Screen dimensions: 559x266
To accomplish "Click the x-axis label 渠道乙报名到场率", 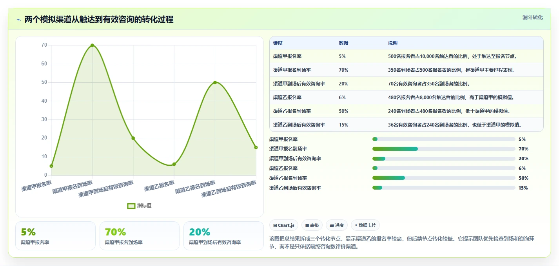I will (x=195, y=187).
